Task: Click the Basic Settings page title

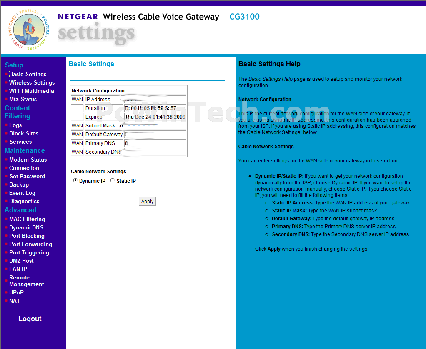Action: point(91,64)
